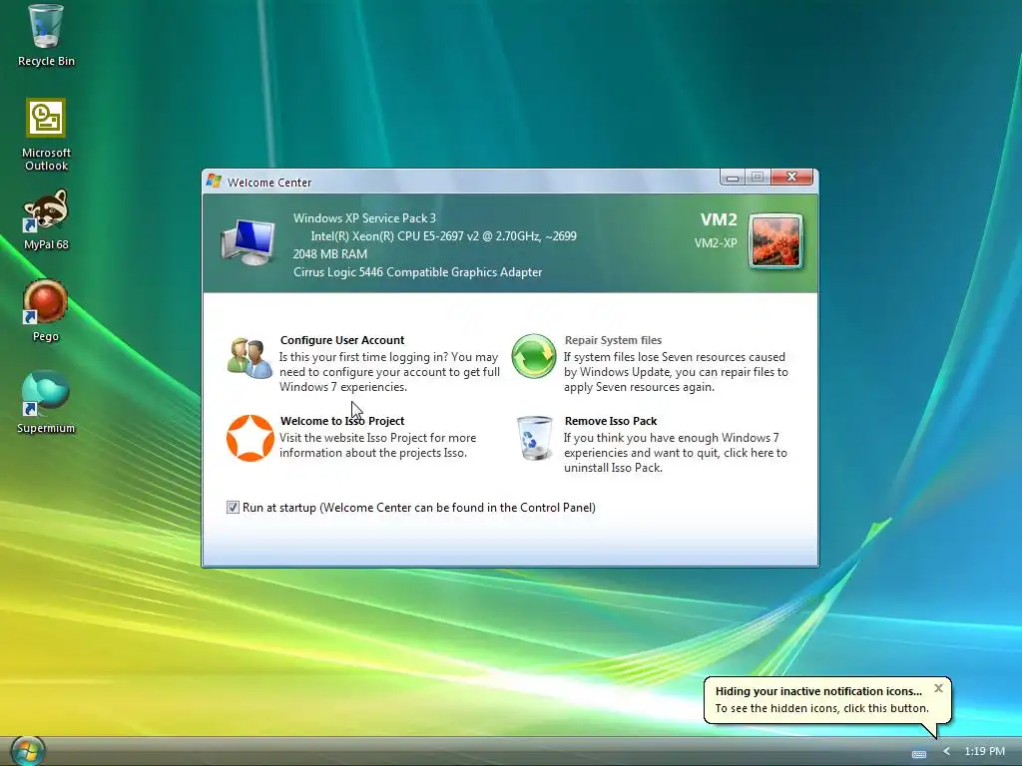Image resolution: width=1022 pixels, height=766 pixels.
Task: Uncheck the Run at startup checkbox
Action: point(233,507)
